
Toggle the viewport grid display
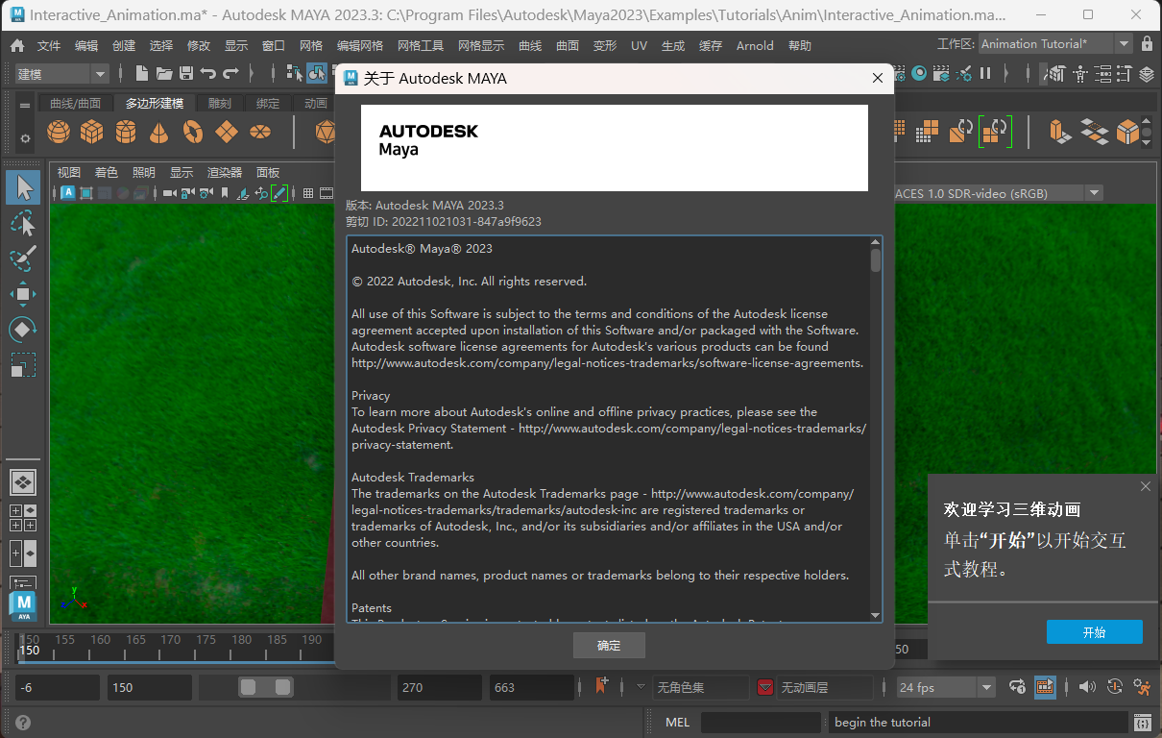(x=308, y=193)
